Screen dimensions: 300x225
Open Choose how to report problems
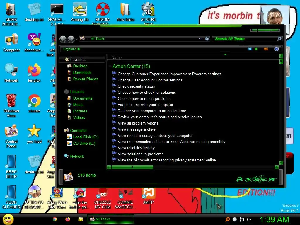(144, 98)
